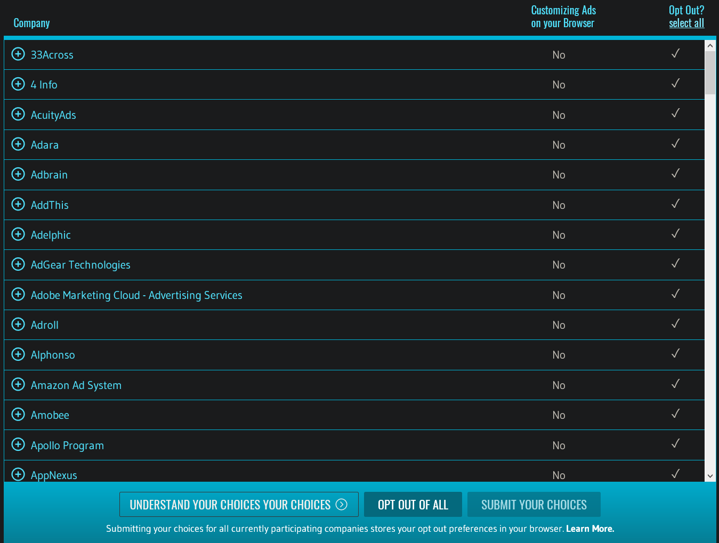This screenshot has height=543, width=719.
Task: Click the Adelphic company name
Action: click(51, 235)
